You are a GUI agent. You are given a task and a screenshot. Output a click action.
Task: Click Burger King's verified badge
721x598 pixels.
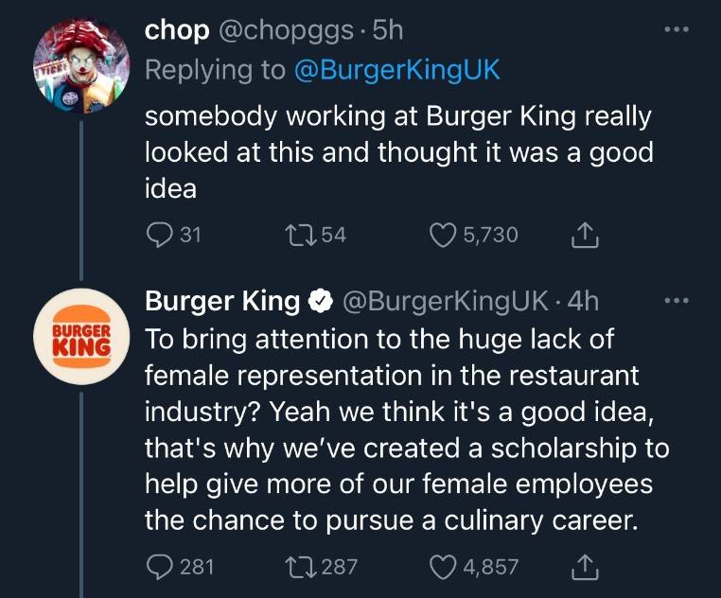[320, 303]
